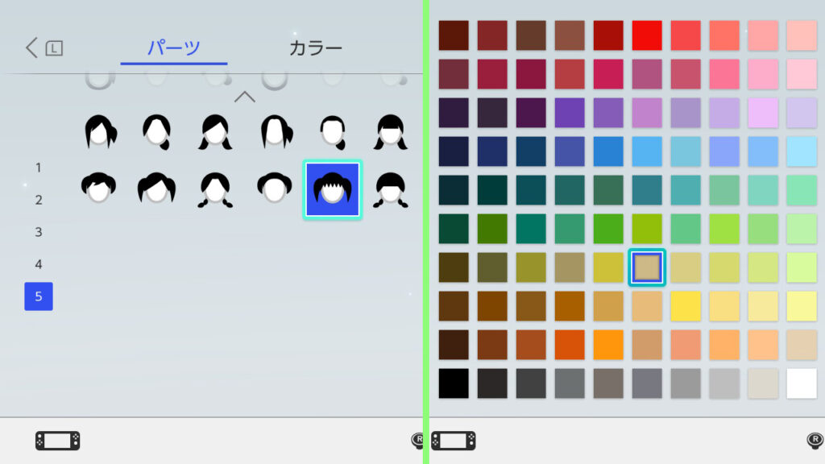Image resolution: width=825 pixels, height=464 pixels.
Task: Choose the pale pink swatch ending the top row
Action: [x=802, y=35]
